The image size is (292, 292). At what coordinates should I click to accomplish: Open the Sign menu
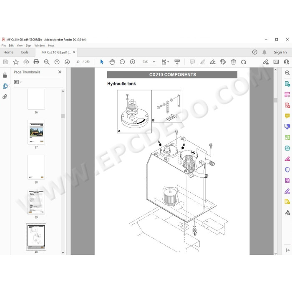click(28, 45)
